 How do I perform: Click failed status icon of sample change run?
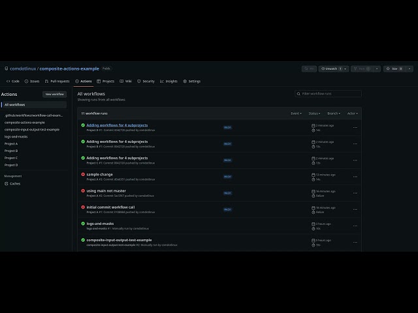83,174
